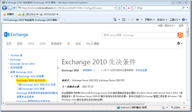
Task: Expand the Exchange tree node arrow
Action: (9, 59)
